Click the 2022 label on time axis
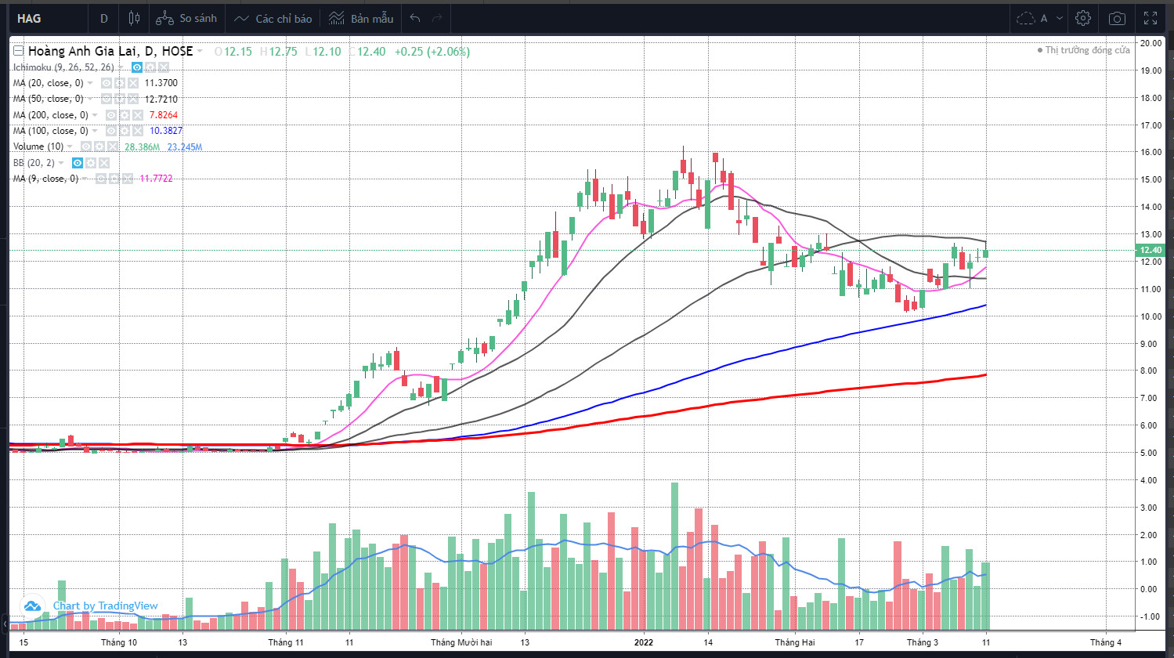This screenshot has height=658, width=1174. pyautogui.click(x=643, y=642)
